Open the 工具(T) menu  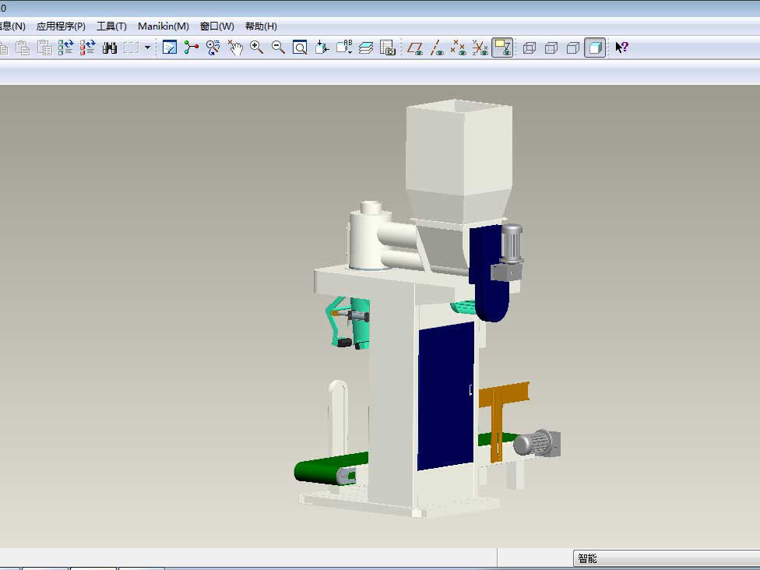point(111,26)
